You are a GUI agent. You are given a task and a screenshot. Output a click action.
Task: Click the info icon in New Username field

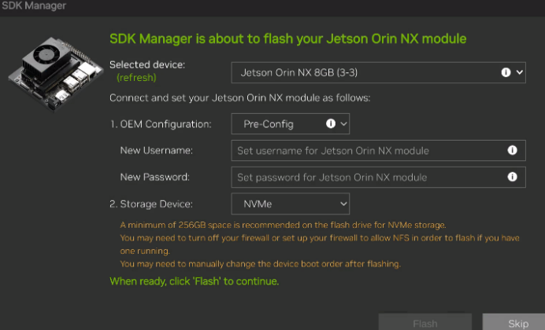[x=512, y=150]
